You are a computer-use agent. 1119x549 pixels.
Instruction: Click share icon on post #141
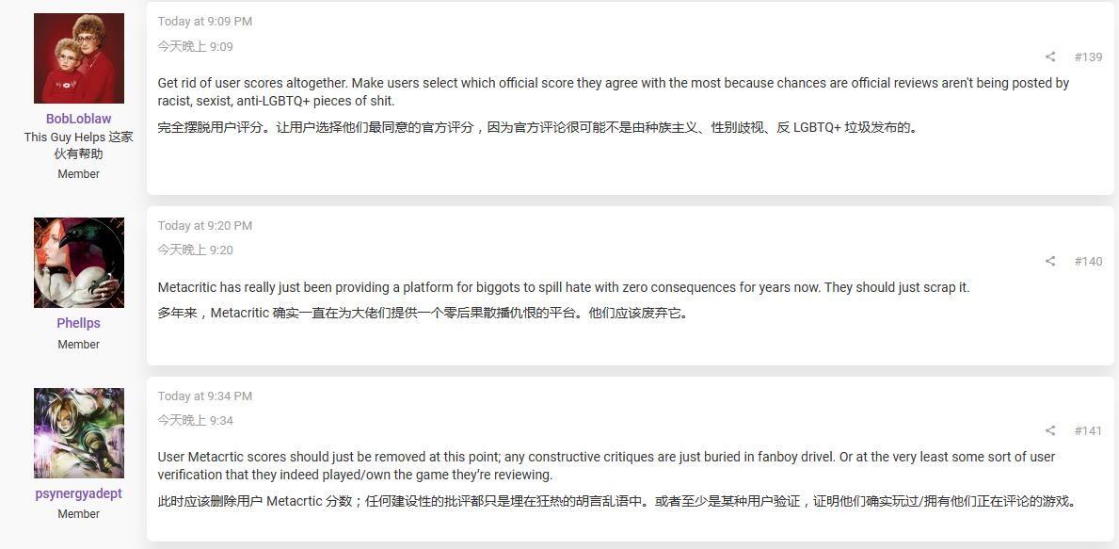pos(1049,430)
